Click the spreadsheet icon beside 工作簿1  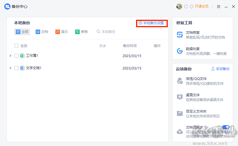coord(22,56)
